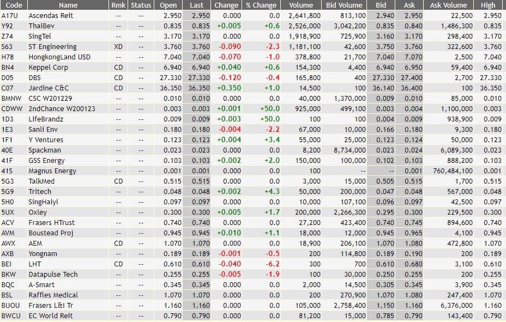Click LHT percent change -6.2
The image size is (506, 322).
pos(273,264)
